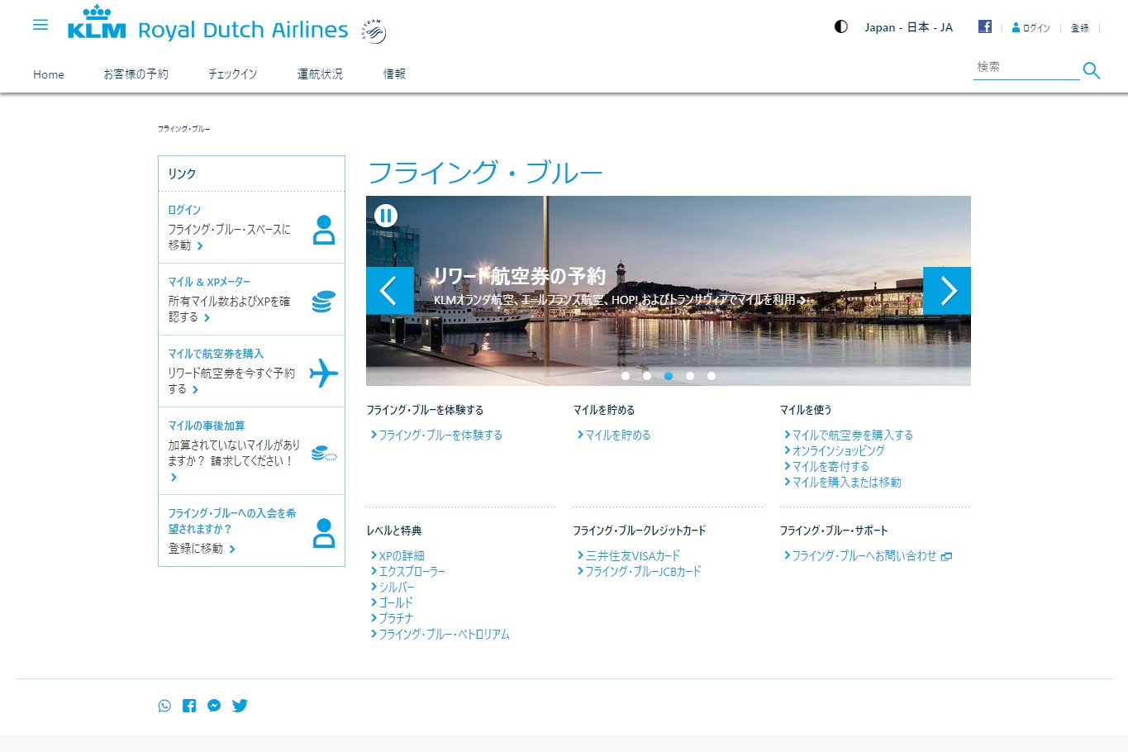Open the 情報 menu item
This screenshot has height=752, width=1128.
pos(394,74)
